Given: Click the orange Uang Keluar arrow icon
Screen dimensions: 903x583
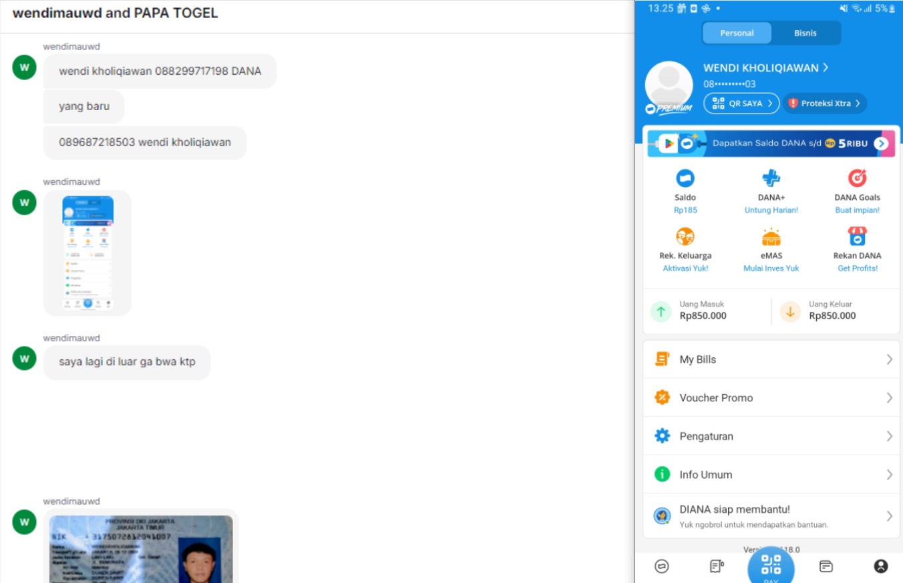Looking at the screenshot, I should (790, 311).
